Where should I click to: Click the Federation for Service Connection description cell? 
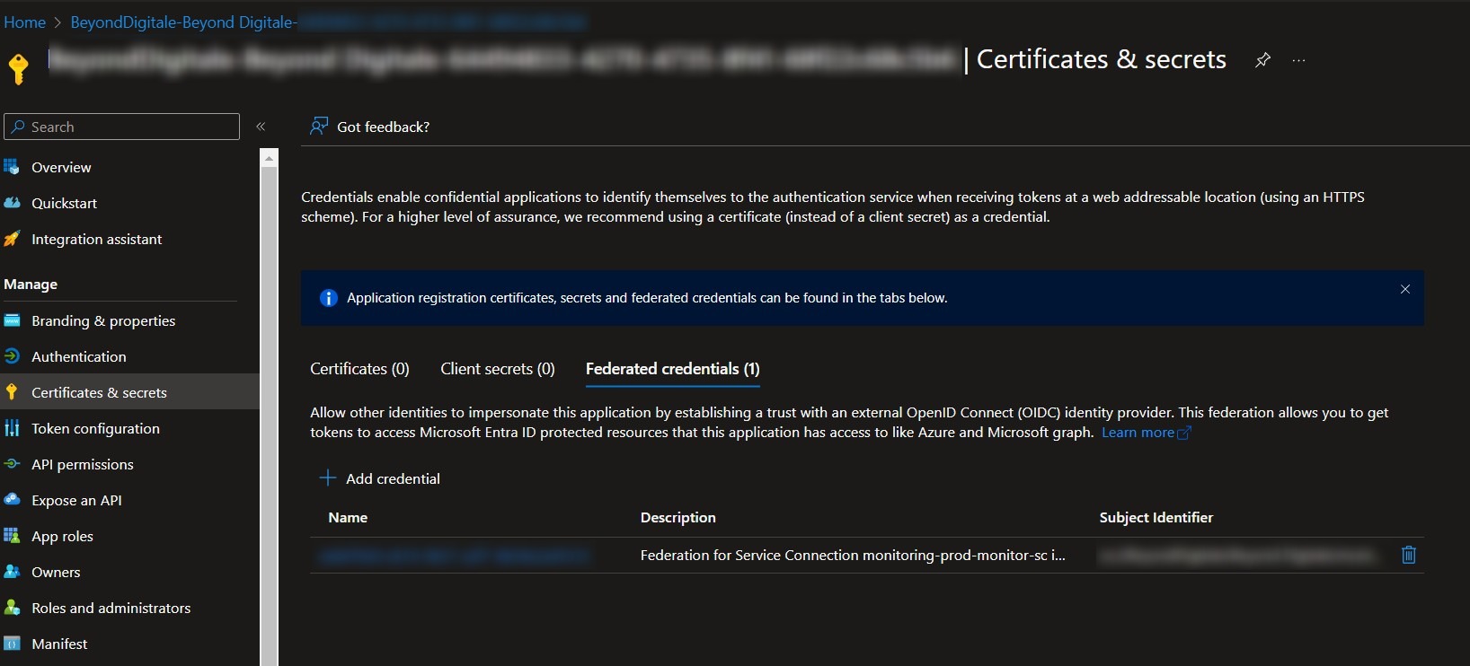point(853,555)
